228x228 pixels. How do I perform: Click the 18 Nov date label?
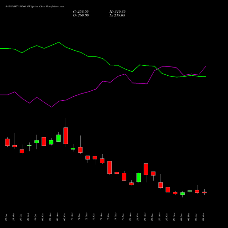point(115,217)
